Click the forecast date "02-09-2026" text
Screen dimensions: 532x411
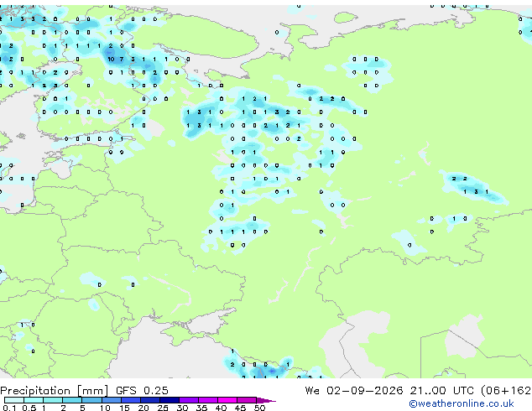pos(365,391)
